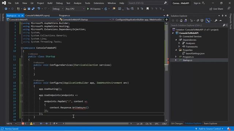
Task: Open the ConsoleToWebAPI project navigation dropdown
Action: point(32,20)
